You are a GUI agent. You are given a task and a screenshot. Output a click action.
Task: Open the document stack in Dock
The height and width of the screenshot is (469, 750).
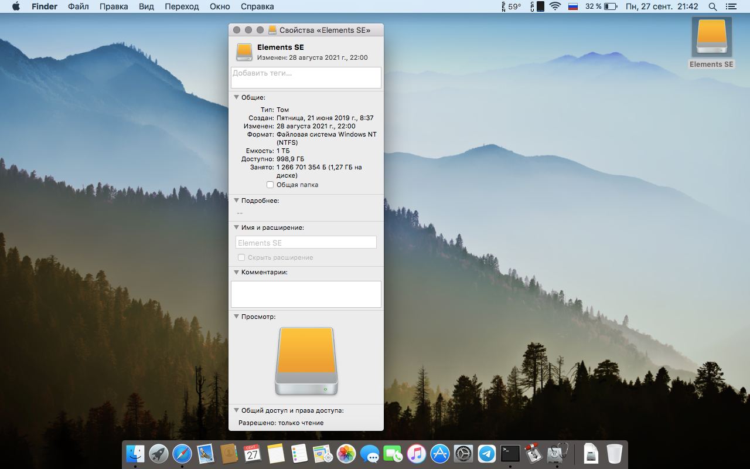click(x=591, y=454)
